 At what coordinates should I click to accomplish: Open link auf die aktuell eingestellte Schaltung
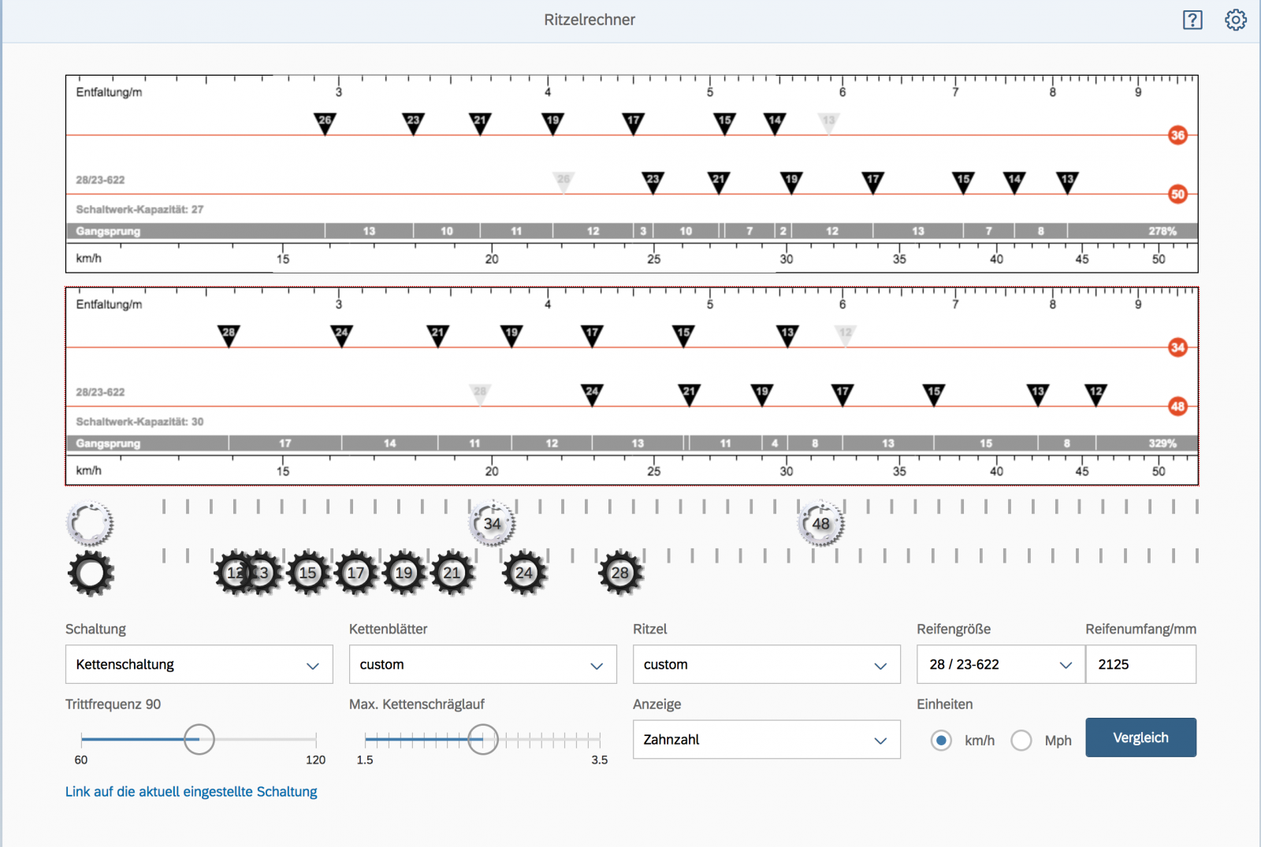192,792
